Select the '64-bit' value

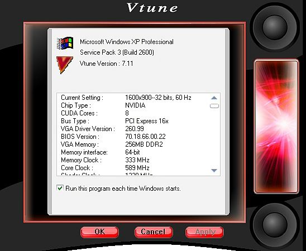pyautogui.click(x=132, y=152)
